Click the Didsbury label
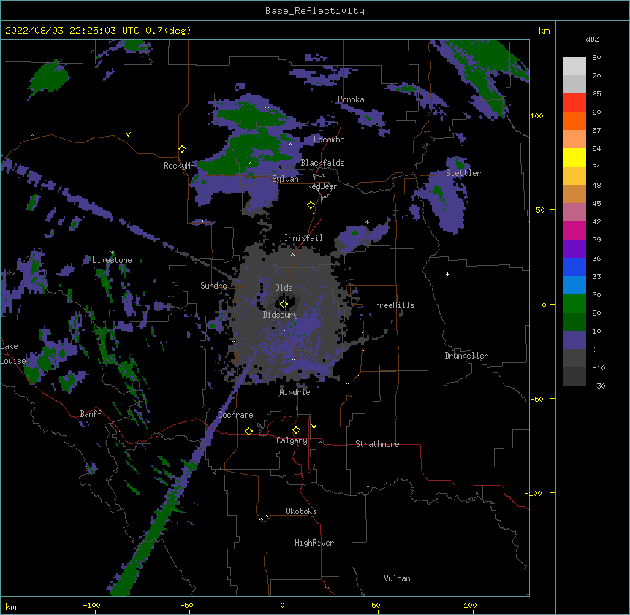 point(281,315)
